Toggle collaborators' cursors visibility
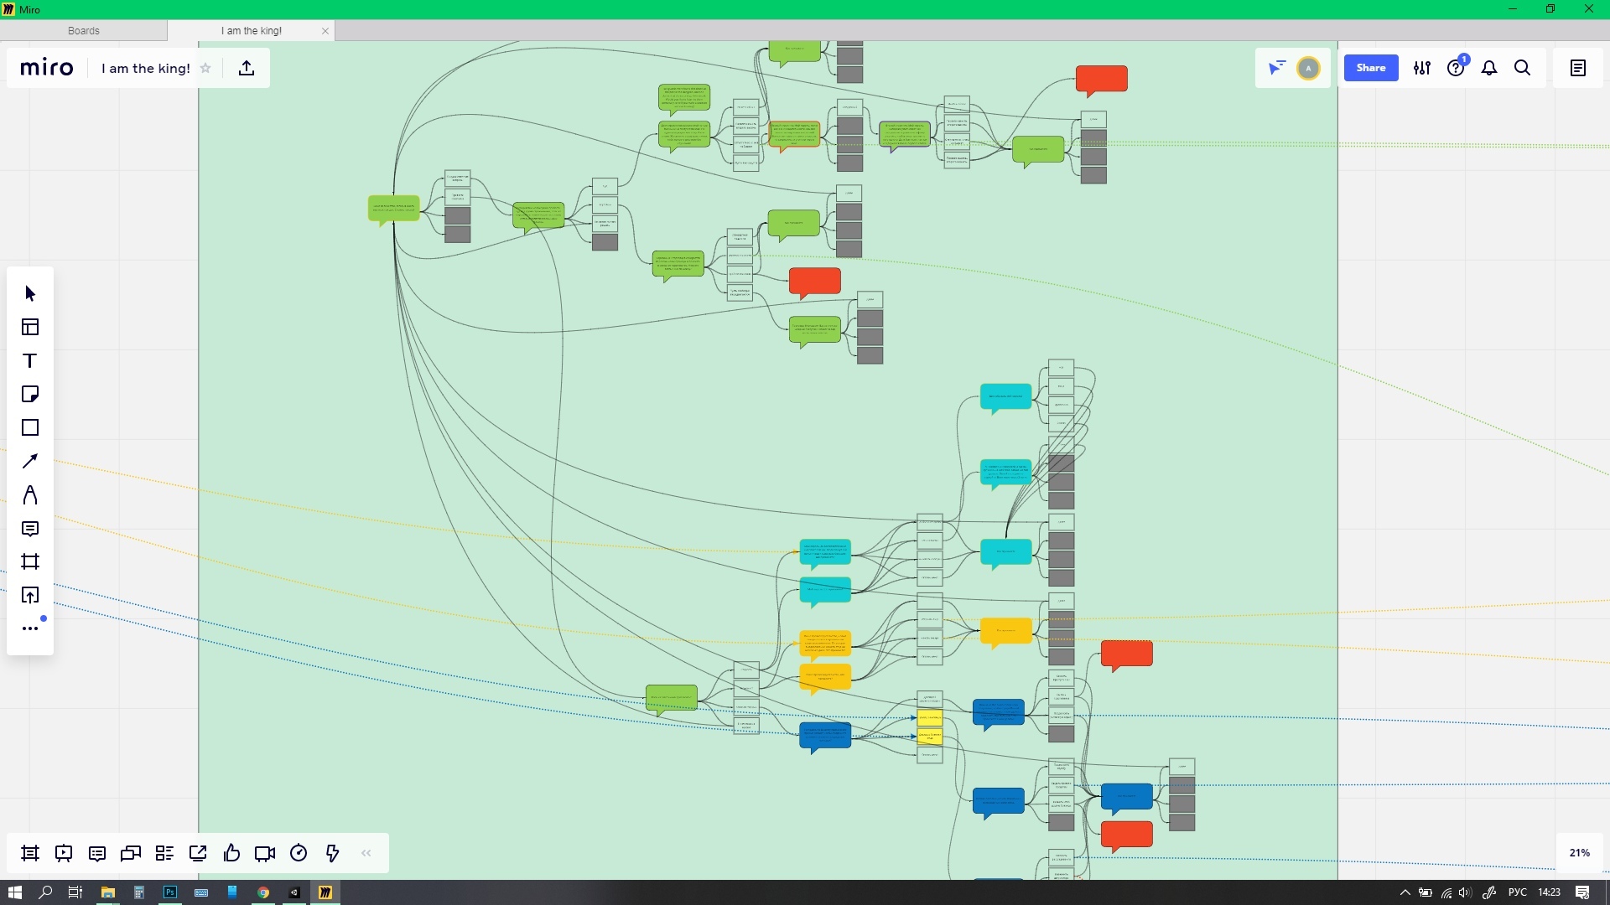Screen dimensions: 1610x905 pyautogui.click(x=1276, y=68)
